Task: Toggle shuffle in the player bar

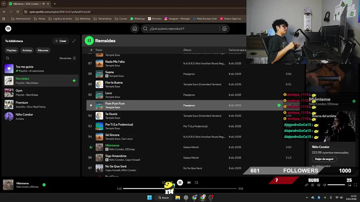Action: tap(163, 182)
